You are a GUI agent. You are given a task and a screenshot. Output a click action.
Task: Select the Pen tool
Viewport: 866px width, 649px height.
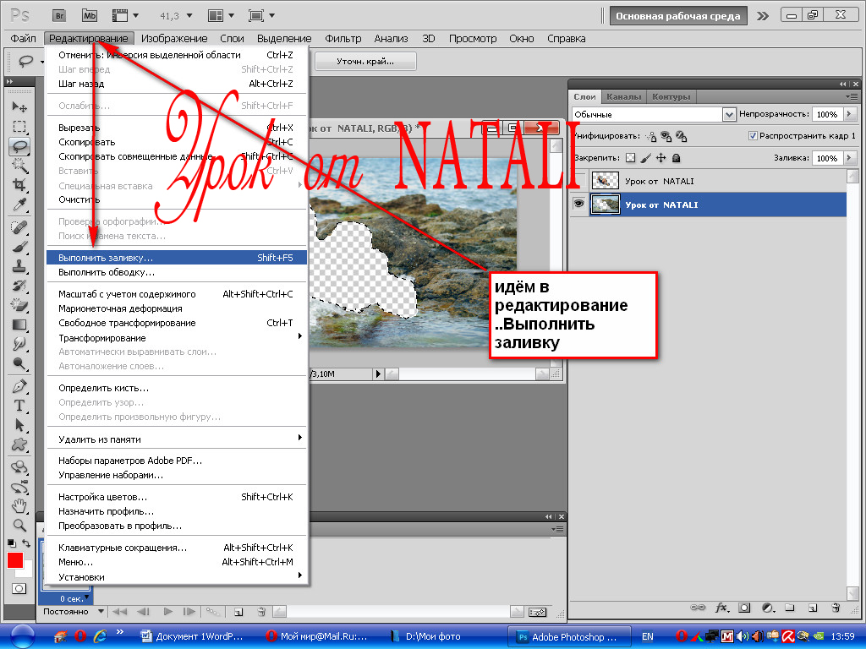pos(19,386)
